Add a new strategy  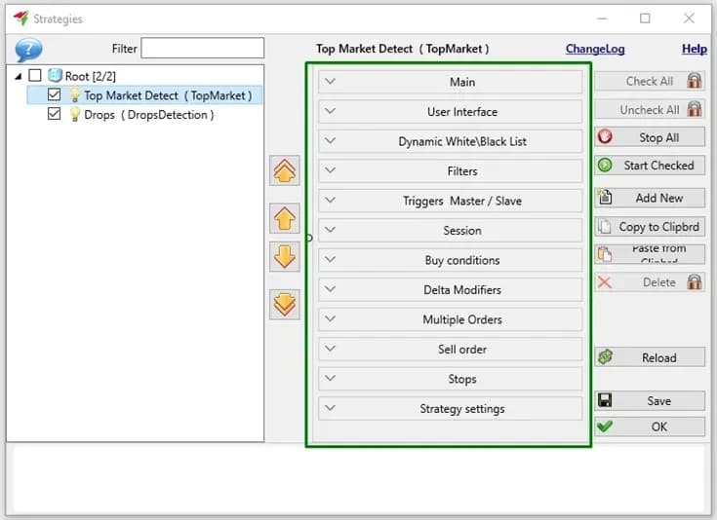tap(650, 198)
